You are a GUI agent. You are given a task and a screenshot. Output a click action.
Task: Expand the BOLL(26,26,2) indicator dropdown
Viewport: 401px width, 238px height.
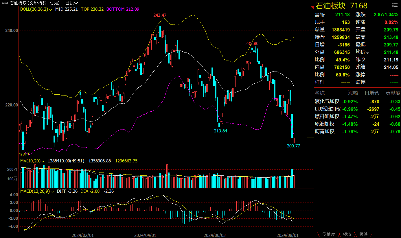pyautogui.click(x=51, y=9)
